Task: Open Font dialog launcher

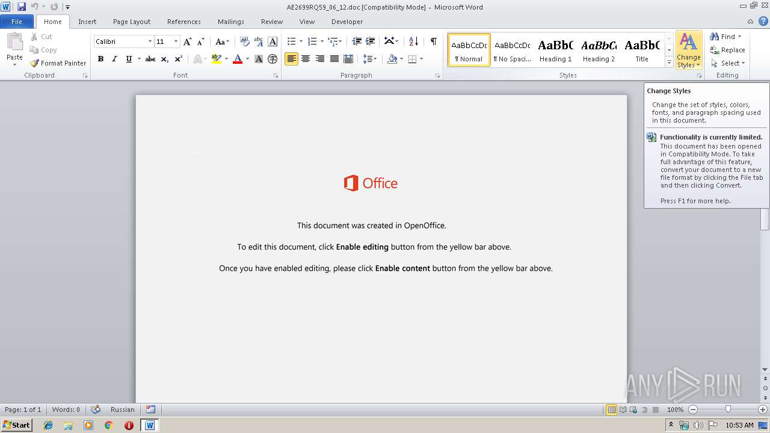Action: click(x=276, y=76)
